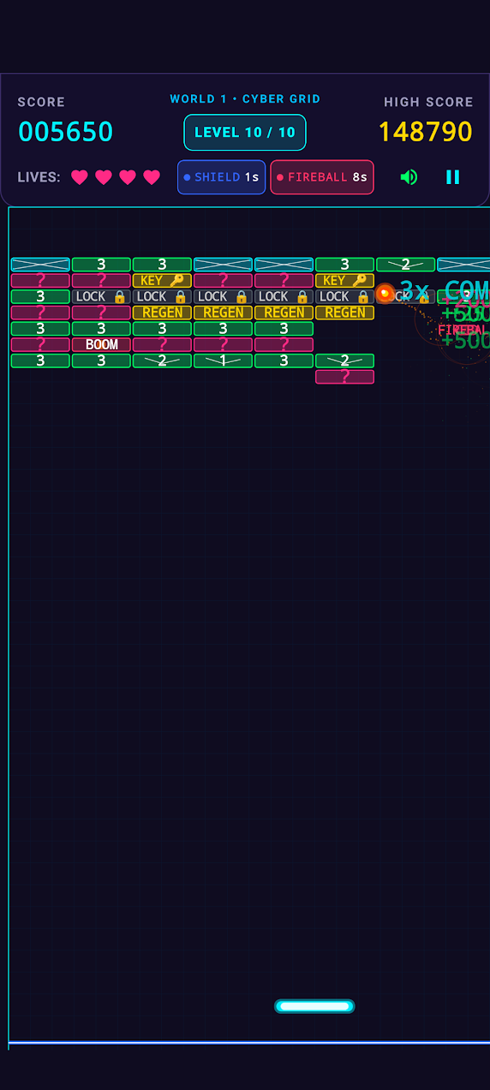
Task: Tap the cracked 2 brick in top row
Action: pyautogui.click(x=405, y=265)
